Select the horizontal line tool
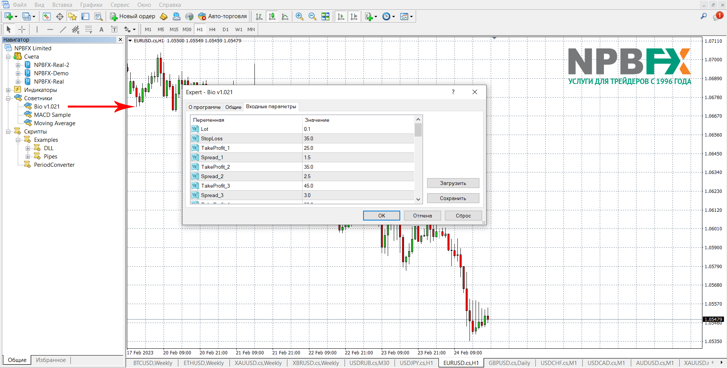The width and height of the screenshot is (727, 368). point(50,29)
